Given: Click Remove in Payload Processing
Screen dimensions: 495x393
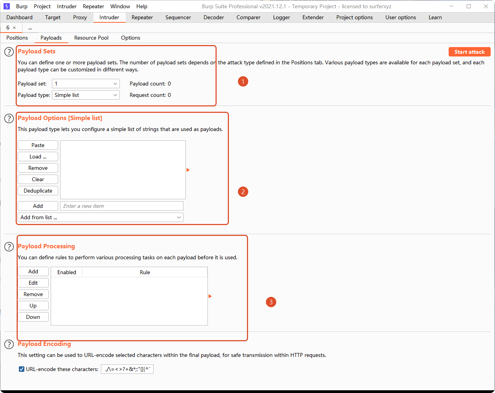Looking at the screenshot, I should pos(33,294).
